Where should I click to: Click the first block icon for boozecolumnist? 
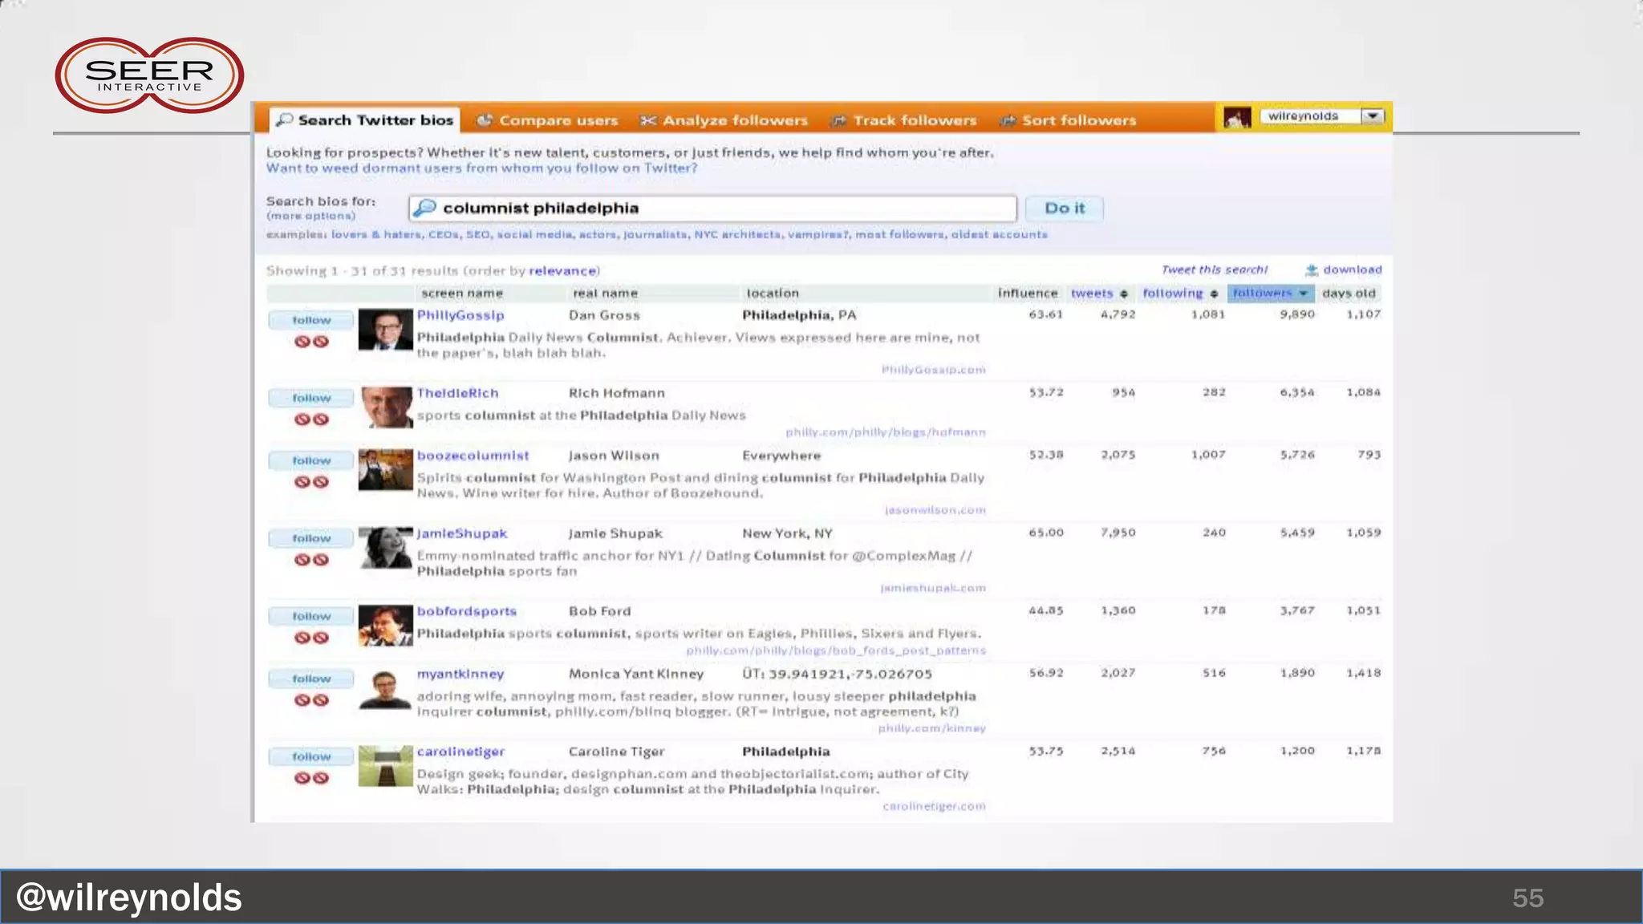tap(302, 482)
